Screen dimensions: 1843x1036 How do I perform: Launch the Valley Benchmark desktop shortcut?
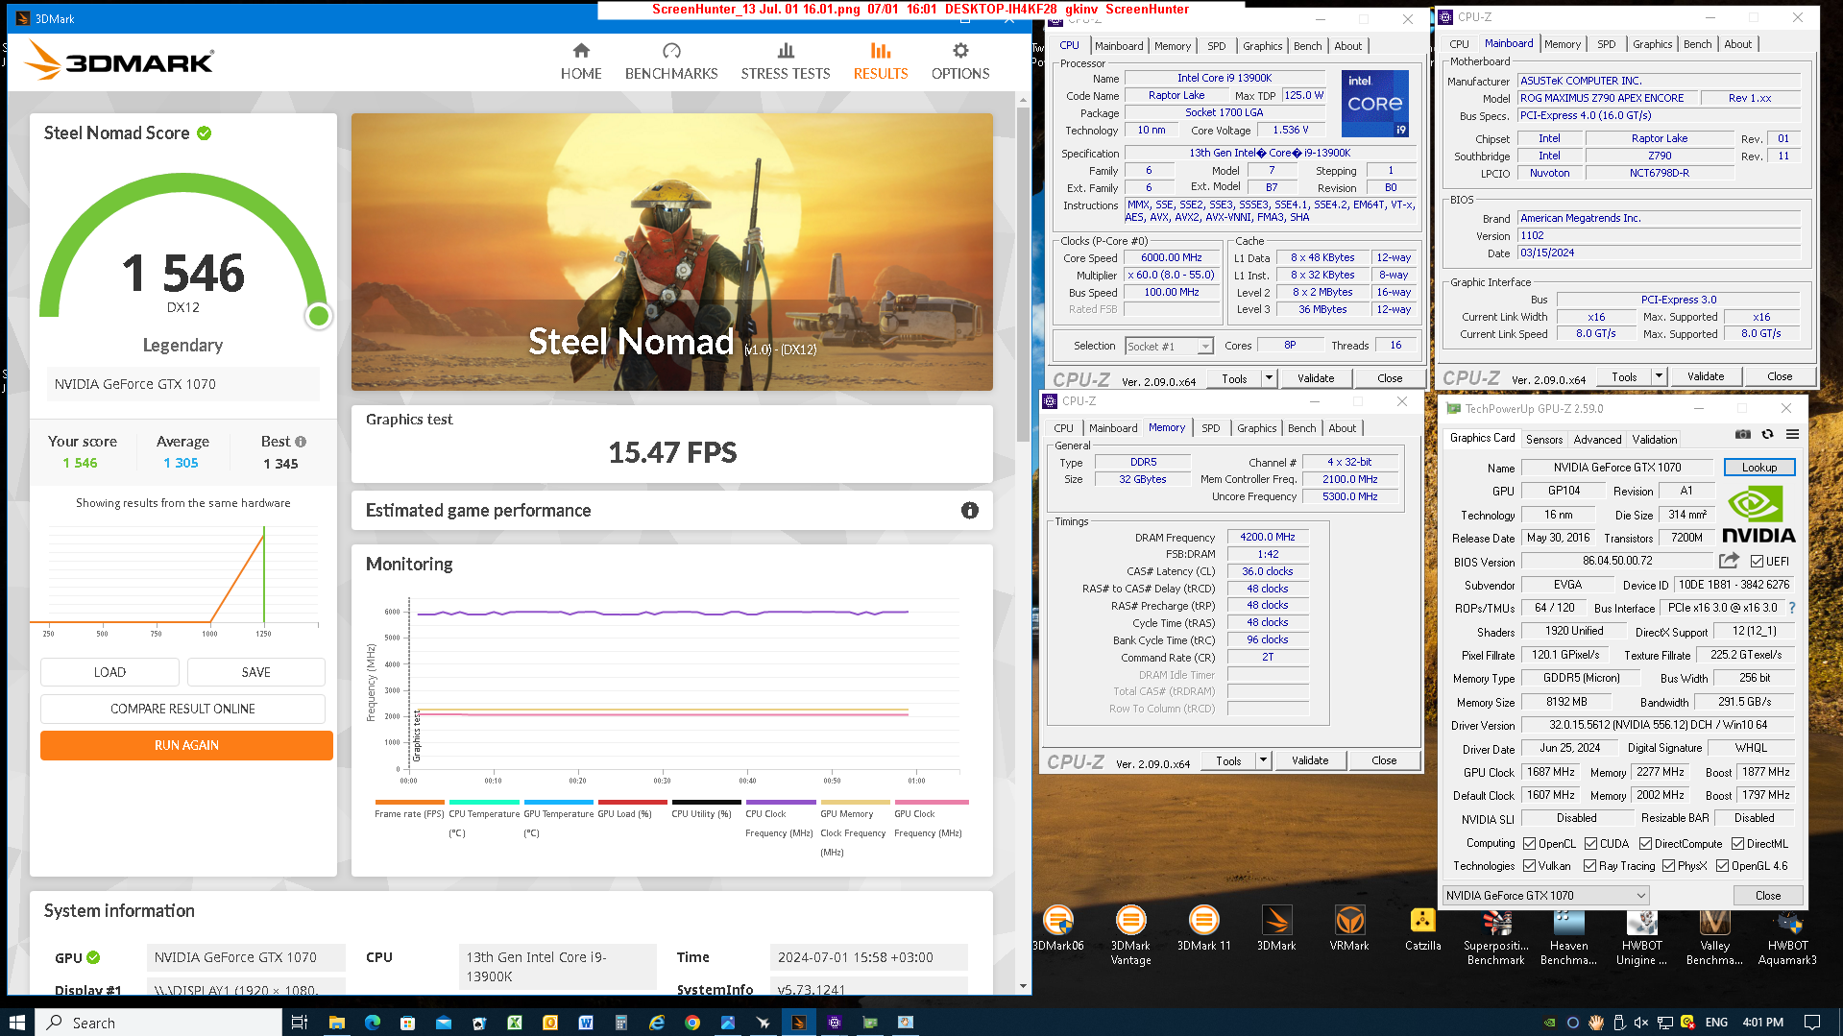[x=1714, y=935]
